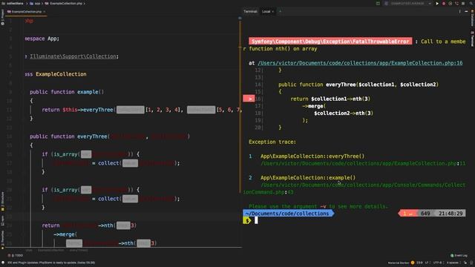Click the red error line marker arrow in terminal
The height and width of the screenshot is (267, 475).
click(x=249, y=99)
